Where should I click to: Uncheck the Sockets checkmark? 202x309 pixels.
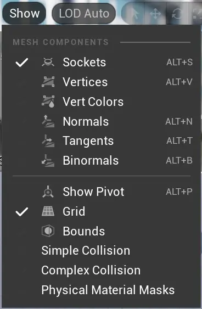[x=22, y=63]
